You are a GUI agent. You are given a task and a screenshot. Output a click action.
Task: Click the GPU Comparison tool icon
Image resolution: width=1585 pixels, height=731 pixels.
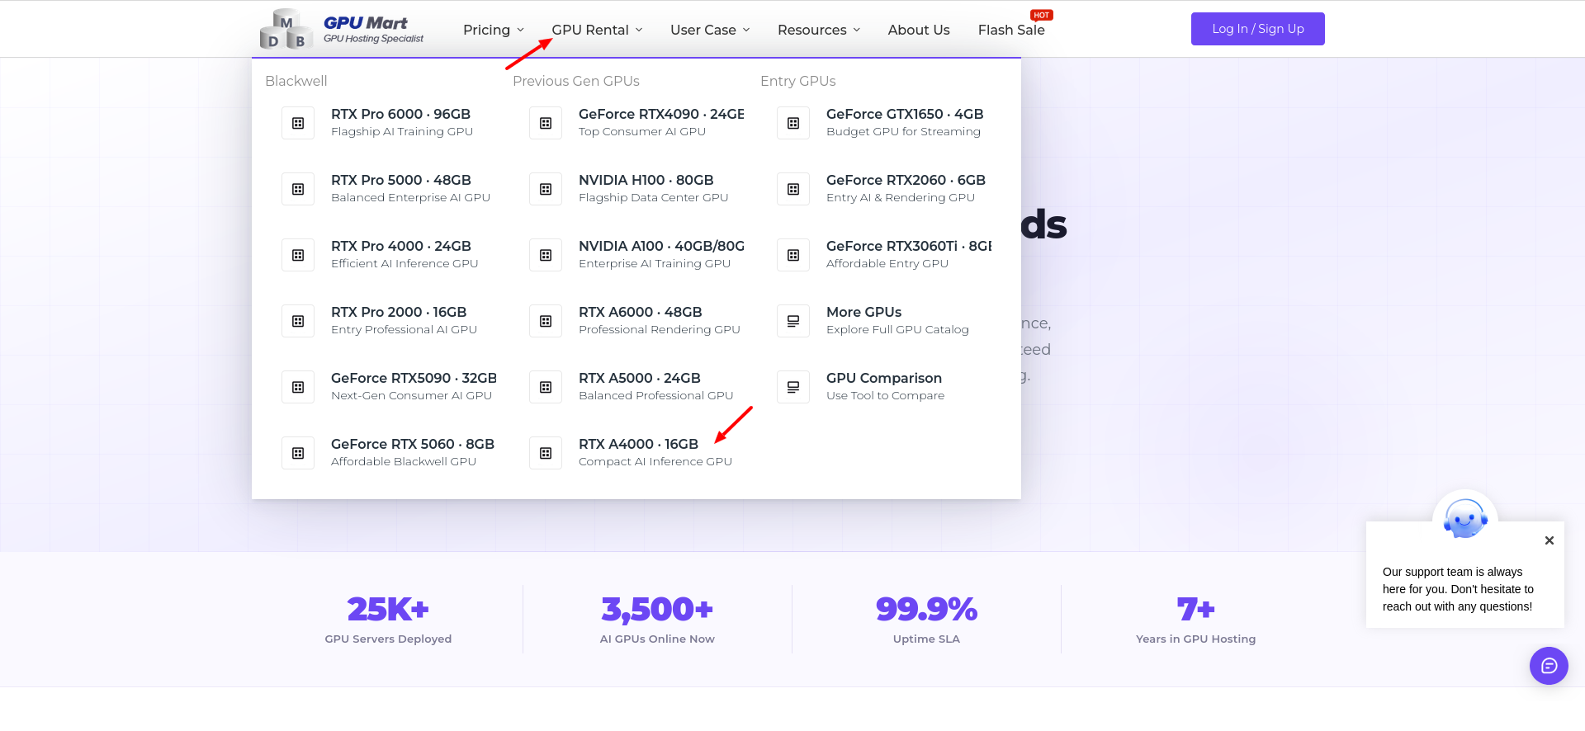tap(793, 387)
